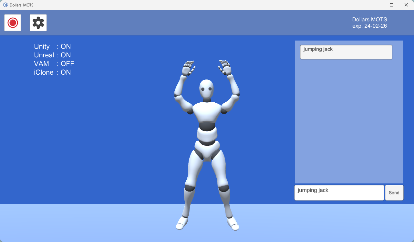Minimize the Dollars_MOTS window
The height and width of the screenshot is (242, 414).
click(x=377, y=5)
